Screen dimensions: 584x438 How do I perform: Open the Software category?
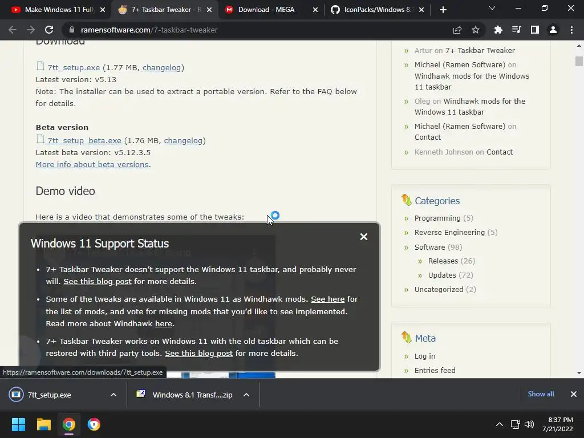click(x=430, y=247)
